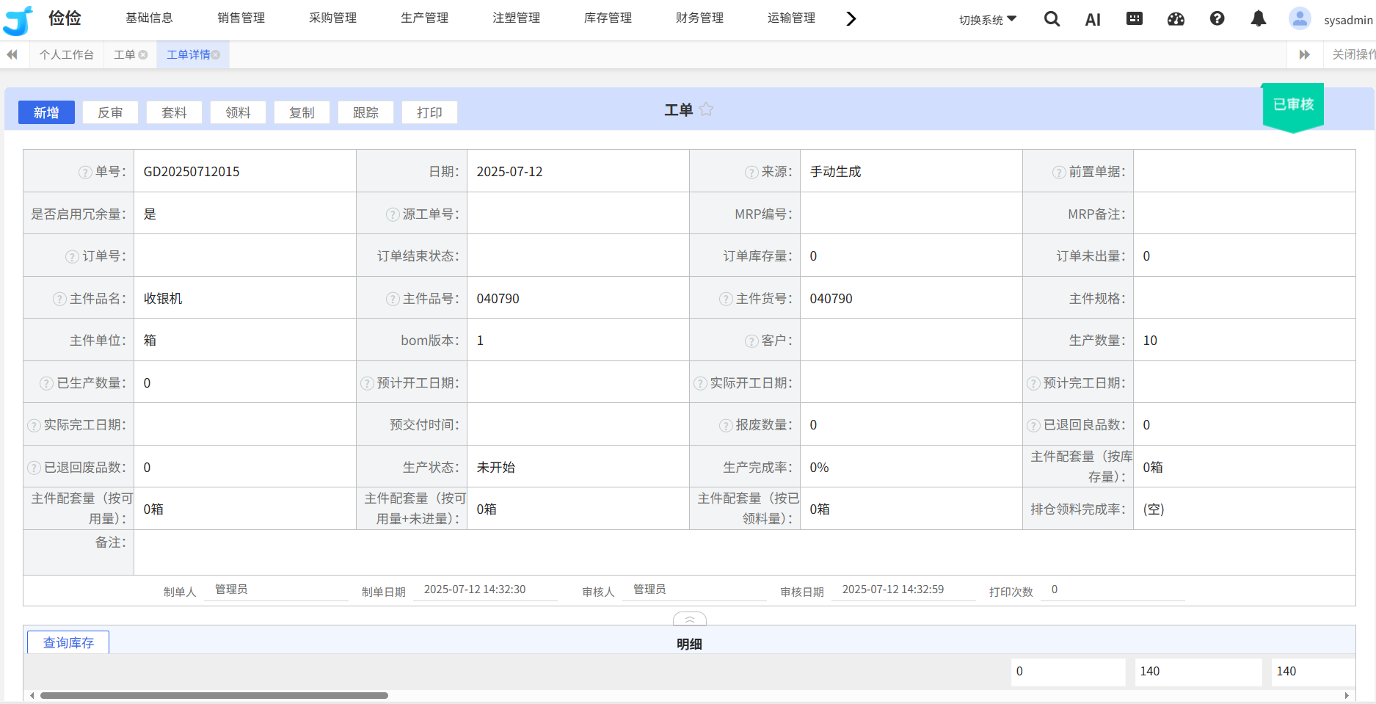Click the 反审 button

pos(110,112)
